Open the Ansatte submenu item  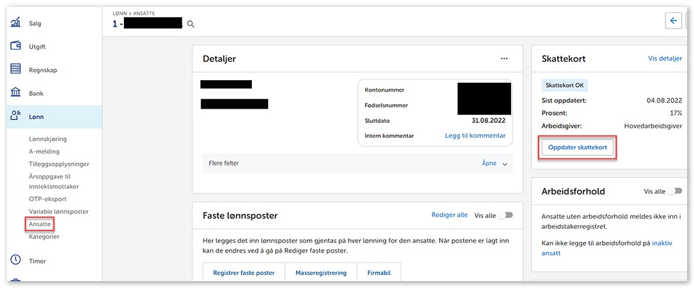[x=39, y=223]
